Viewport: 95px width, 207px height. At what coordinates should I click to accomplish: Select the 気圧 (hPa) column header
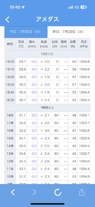point(84,44)
